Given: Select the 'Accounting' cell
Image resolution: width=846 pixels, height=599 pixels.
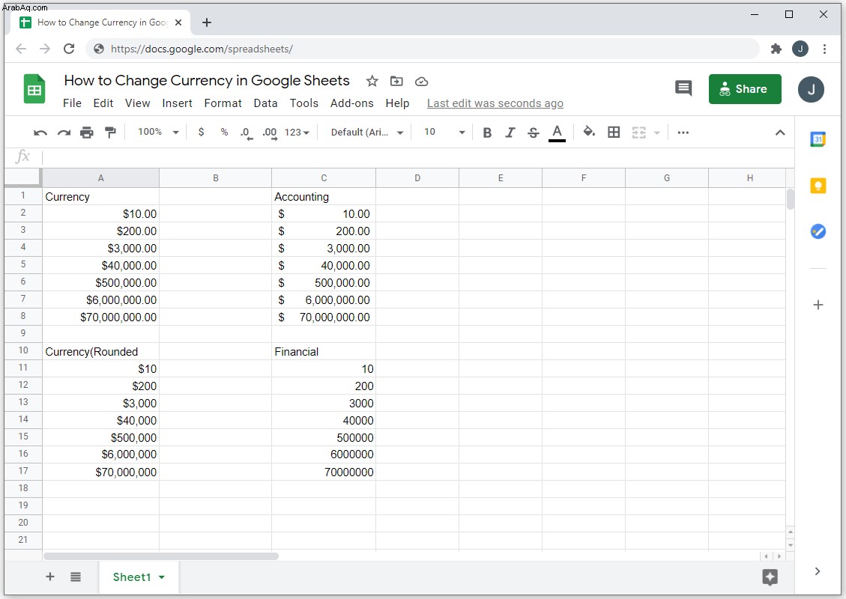Looking at the screenshot, I should (x=324, y=196).
